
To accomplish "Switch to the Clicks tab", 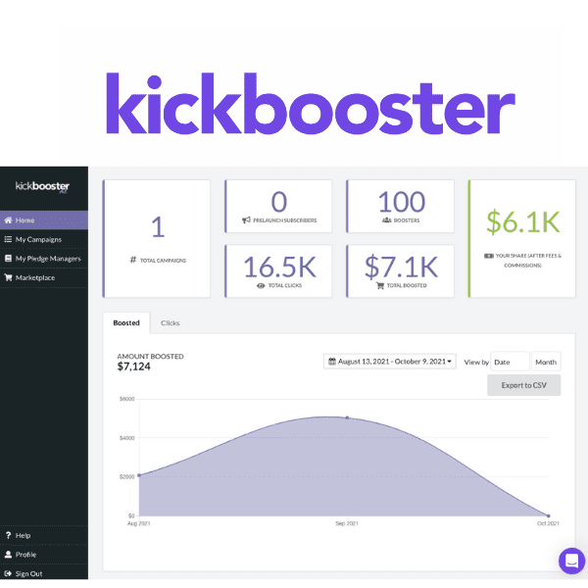I will click(x=170, y=322).
